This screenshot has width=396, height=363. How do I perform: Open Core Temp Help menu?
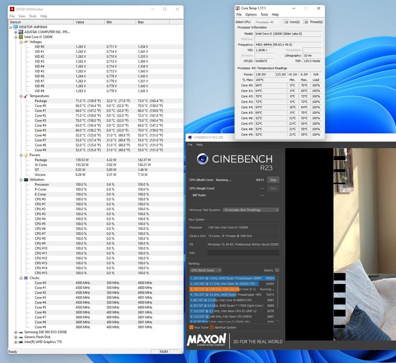[x=275, y=15]
